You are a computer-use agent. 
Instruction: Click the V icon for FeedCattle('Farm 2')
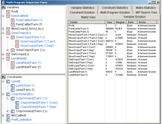[13, 25]
